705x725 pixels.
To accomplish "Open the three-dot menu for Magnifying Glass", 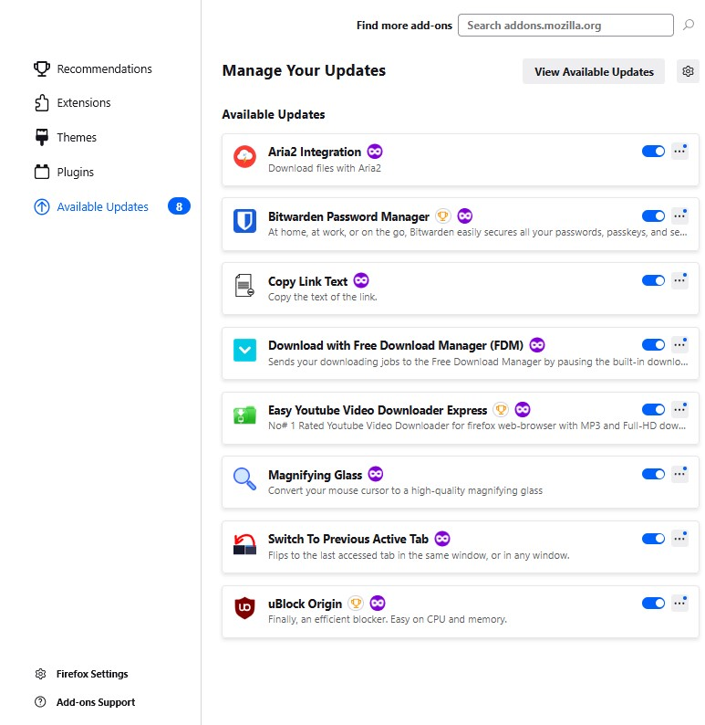I will coord(679,475).
